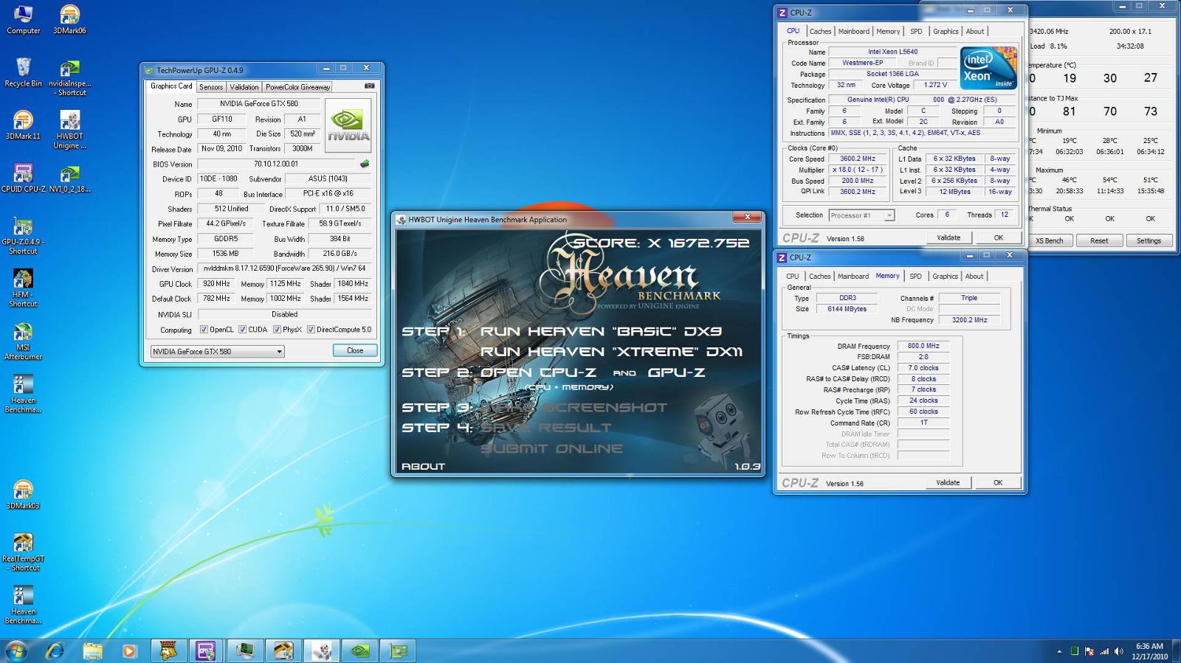Close the HWBOT Heaven Benchmark window

pyautogui.click(x=747, y=217)
